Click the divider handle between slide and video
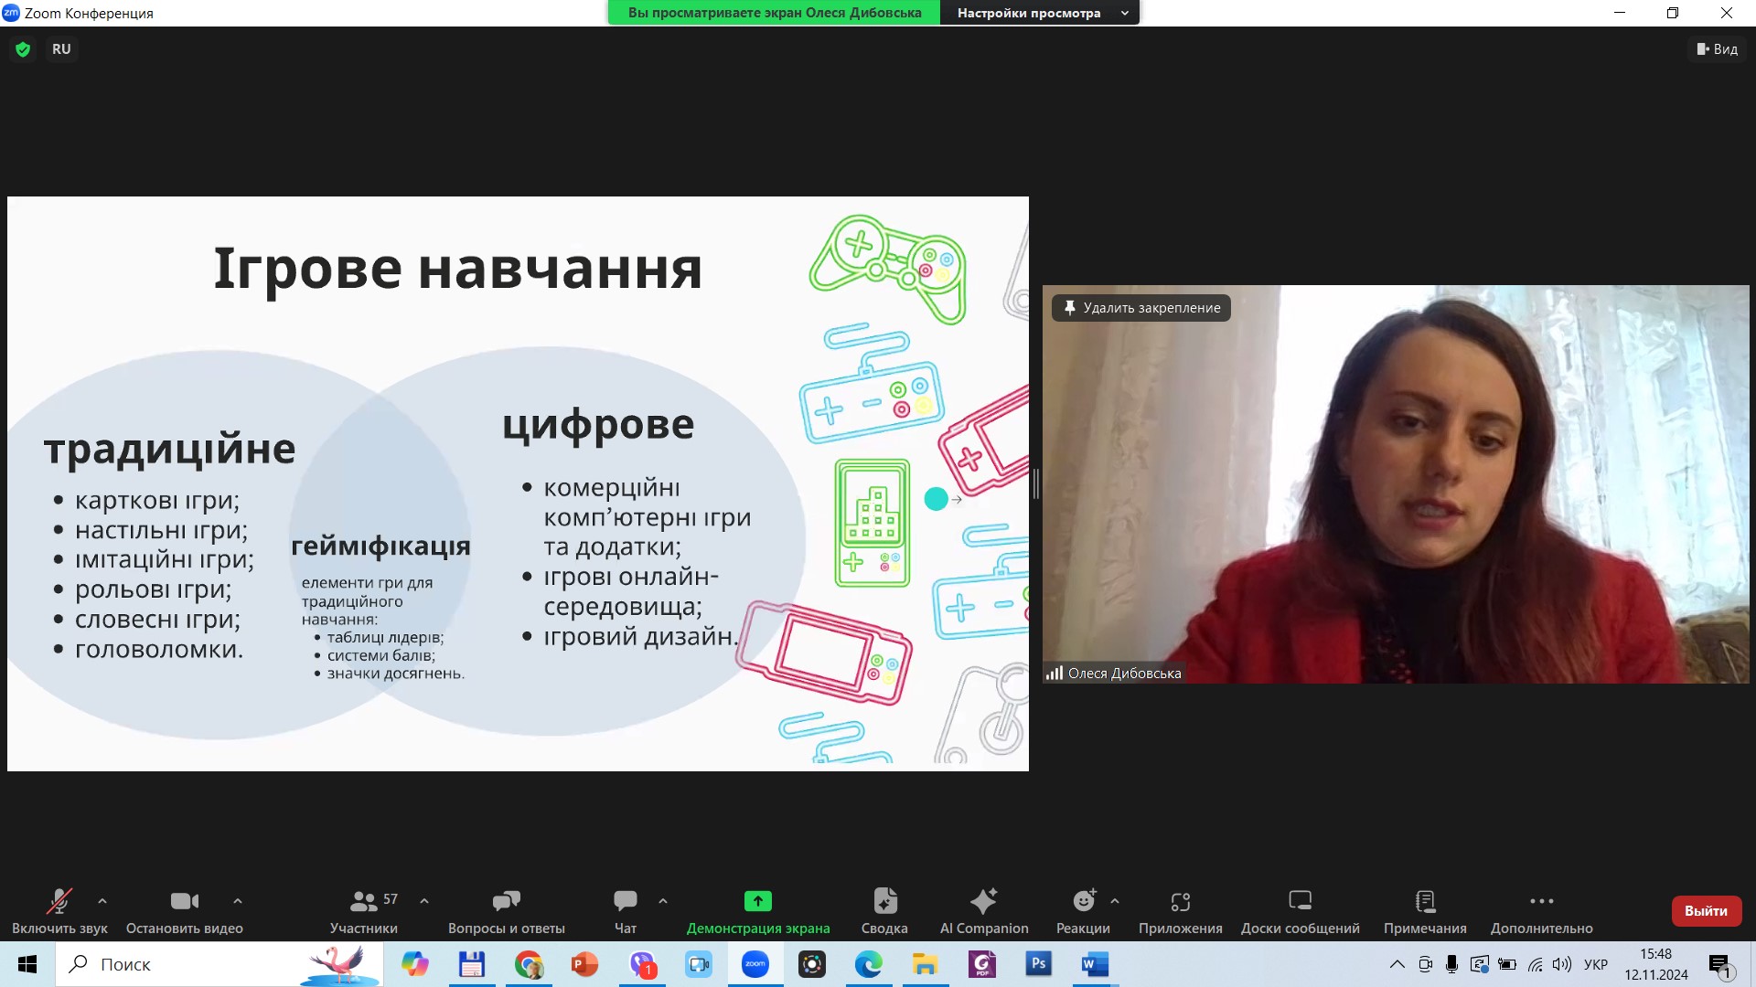 [1036, 483]
